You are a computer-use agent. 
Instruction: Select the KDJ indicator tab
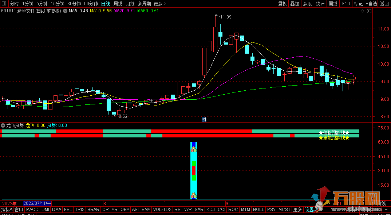coord(211,210)
